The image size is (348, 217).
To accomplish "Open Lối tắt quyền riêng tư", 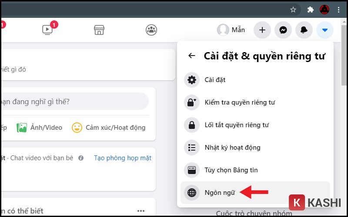I will pyautogui.click(x=255, y=125).
